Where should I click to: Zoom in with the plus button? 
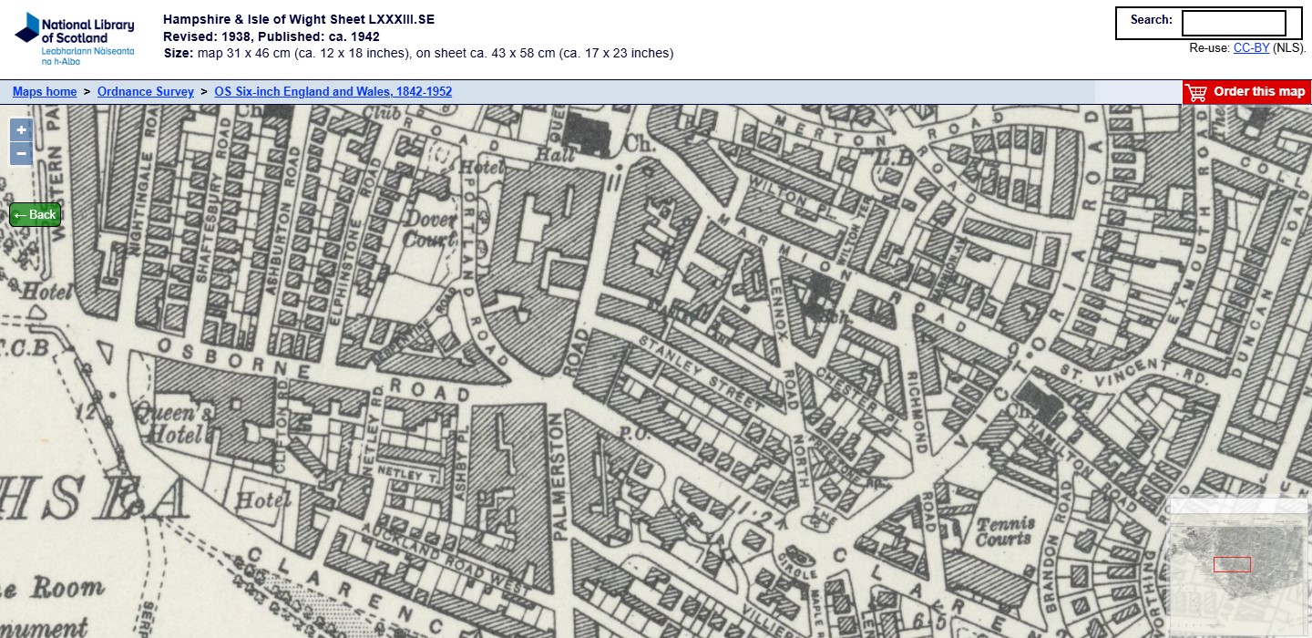tap(21, 130)
